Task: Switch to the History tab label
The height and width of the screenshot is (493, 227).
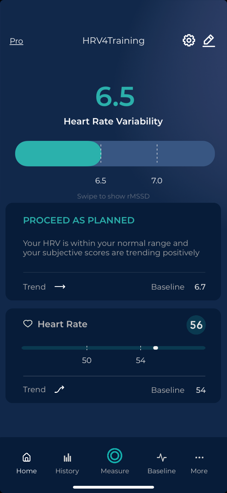Action: pos(67,471)
